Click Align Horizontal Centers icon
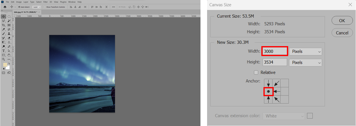Screen dimensions: 356x126 (75, 7)
